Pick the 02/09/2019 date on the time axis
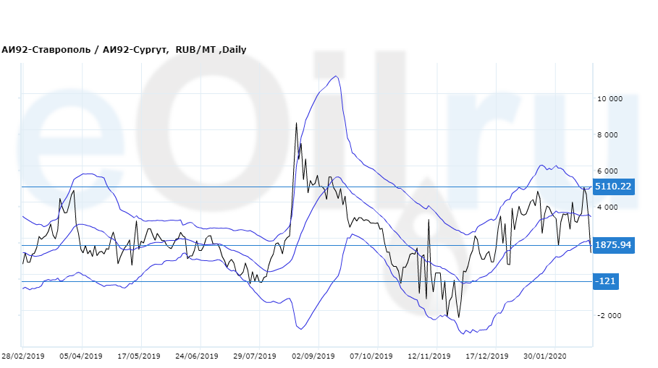 tap(313, 356)
